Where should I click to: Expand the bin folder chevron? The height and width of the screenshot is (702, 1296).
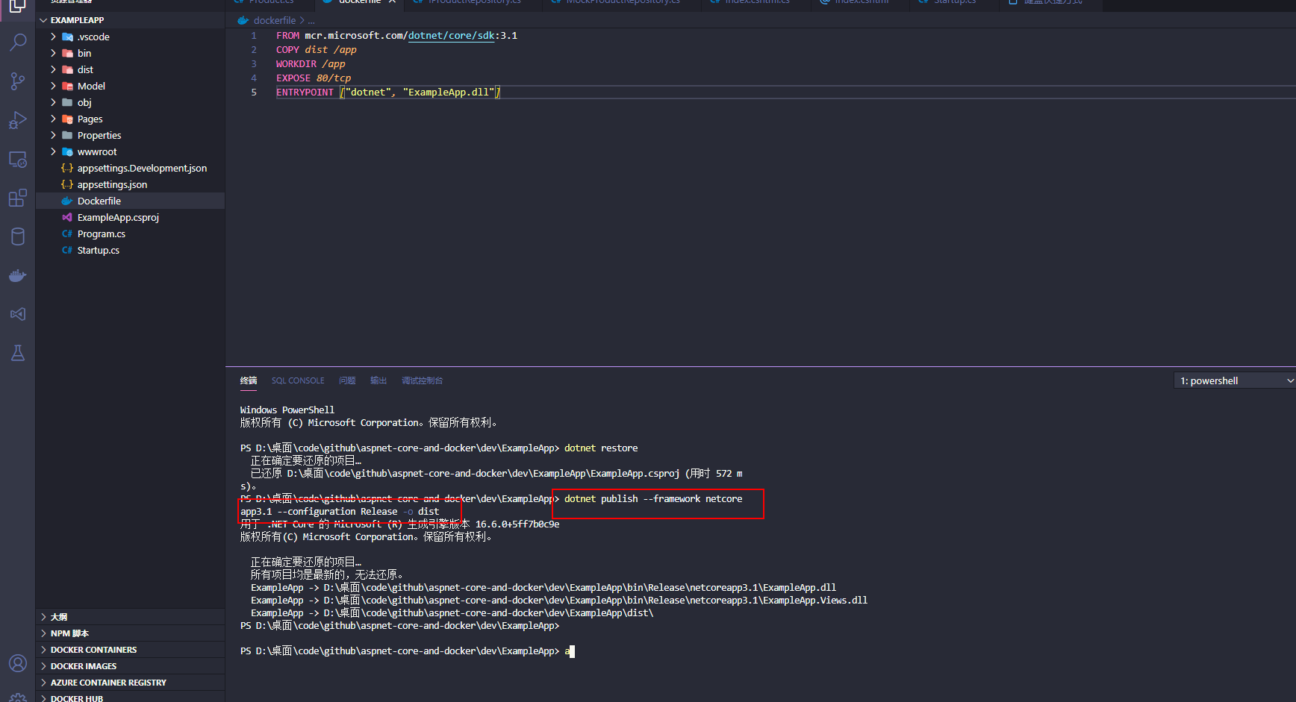coord(53,53)
